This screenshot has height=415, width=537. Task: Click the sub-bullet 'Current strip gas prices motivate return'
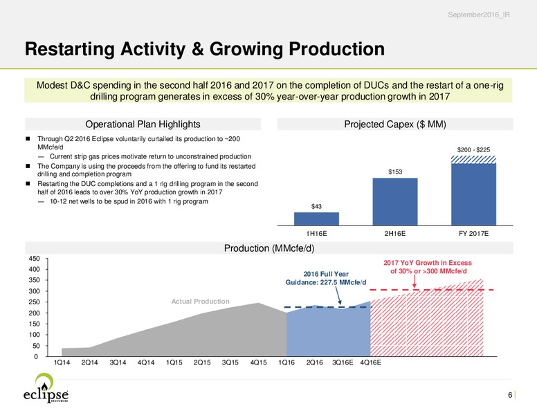point(150,156)
